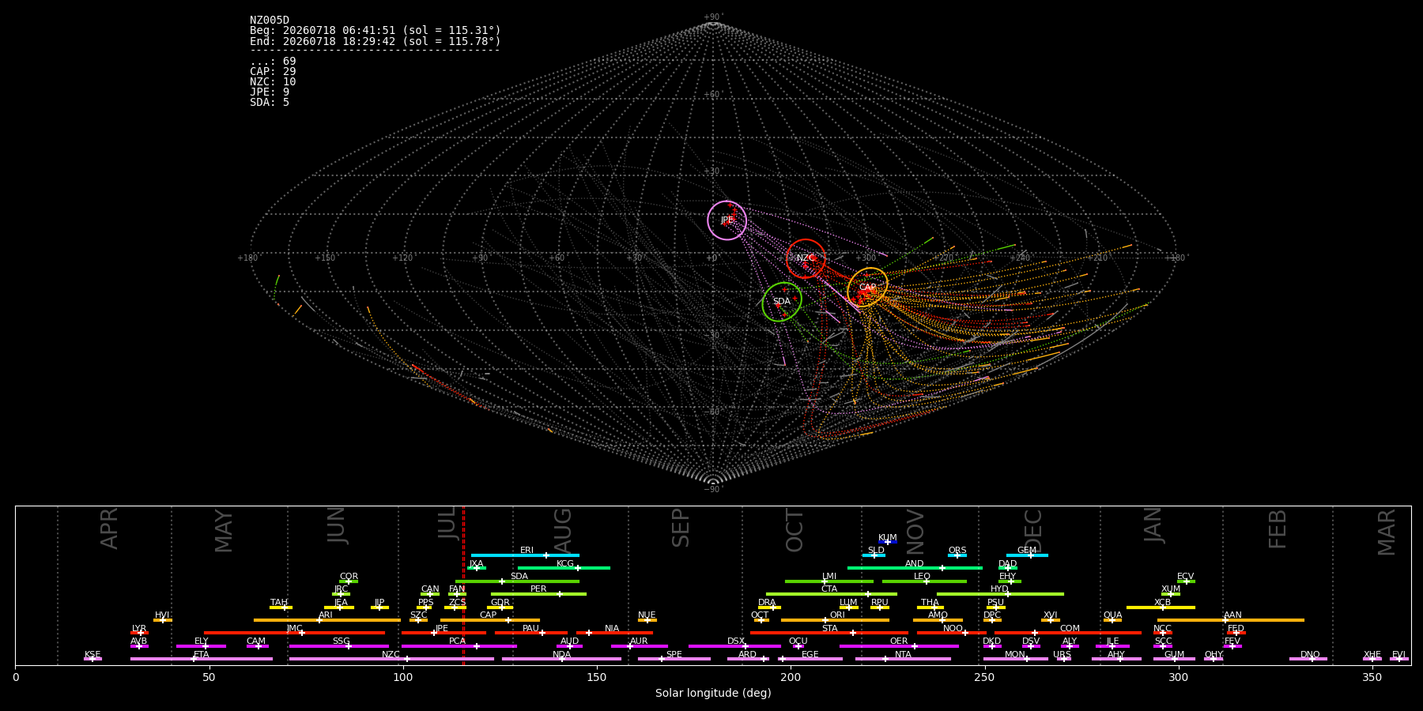Click the ARI orange bar in the timeline
The width and height of the screenshot is (1423, 711).
pos(327,620)
